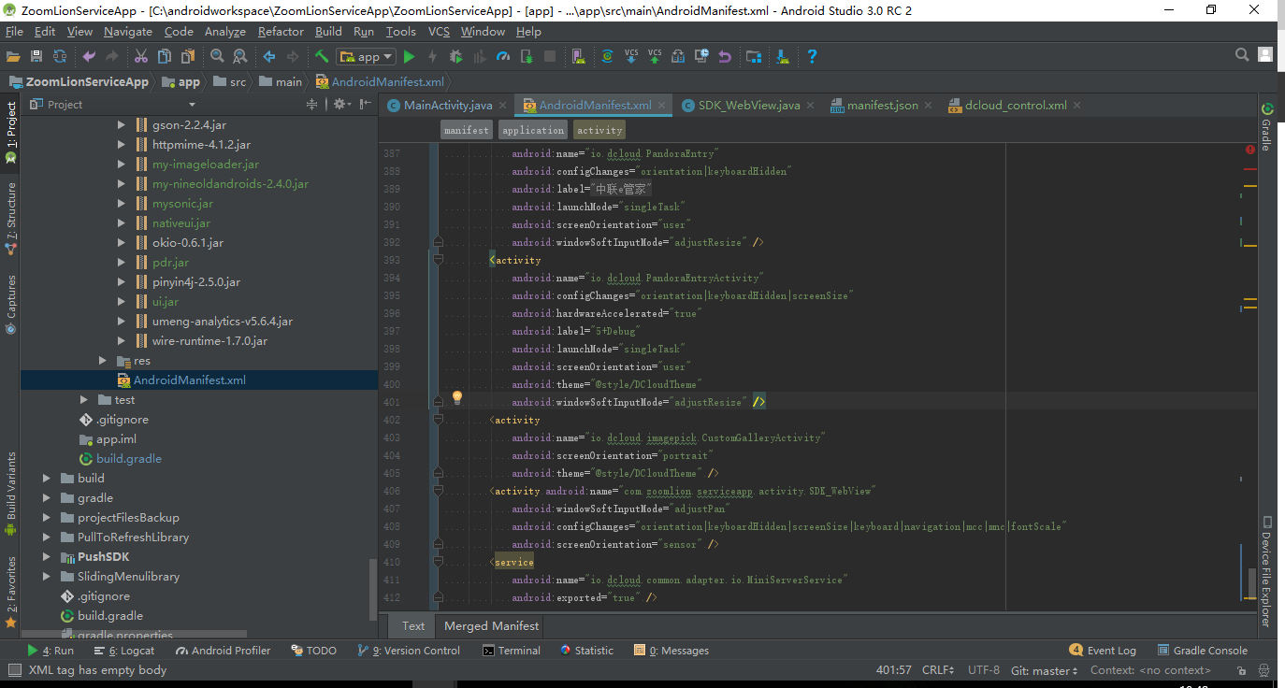Open the Terminal tool window
The height and width of the screenshot is (688, 1285).
point(511,651)
